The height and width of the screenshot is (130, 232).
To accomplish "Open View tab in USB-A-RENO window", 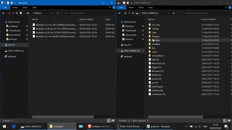I will point(150,8).
